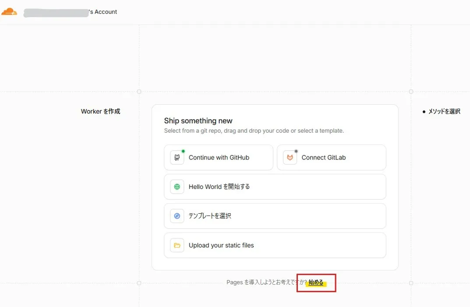
Task: Click the GitLab fox icon
Action: (x=290, y=157)
